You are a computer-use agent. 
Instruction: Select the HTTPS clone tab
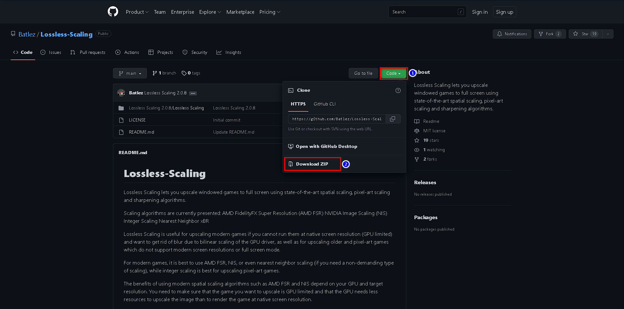(x=298, y=104)
